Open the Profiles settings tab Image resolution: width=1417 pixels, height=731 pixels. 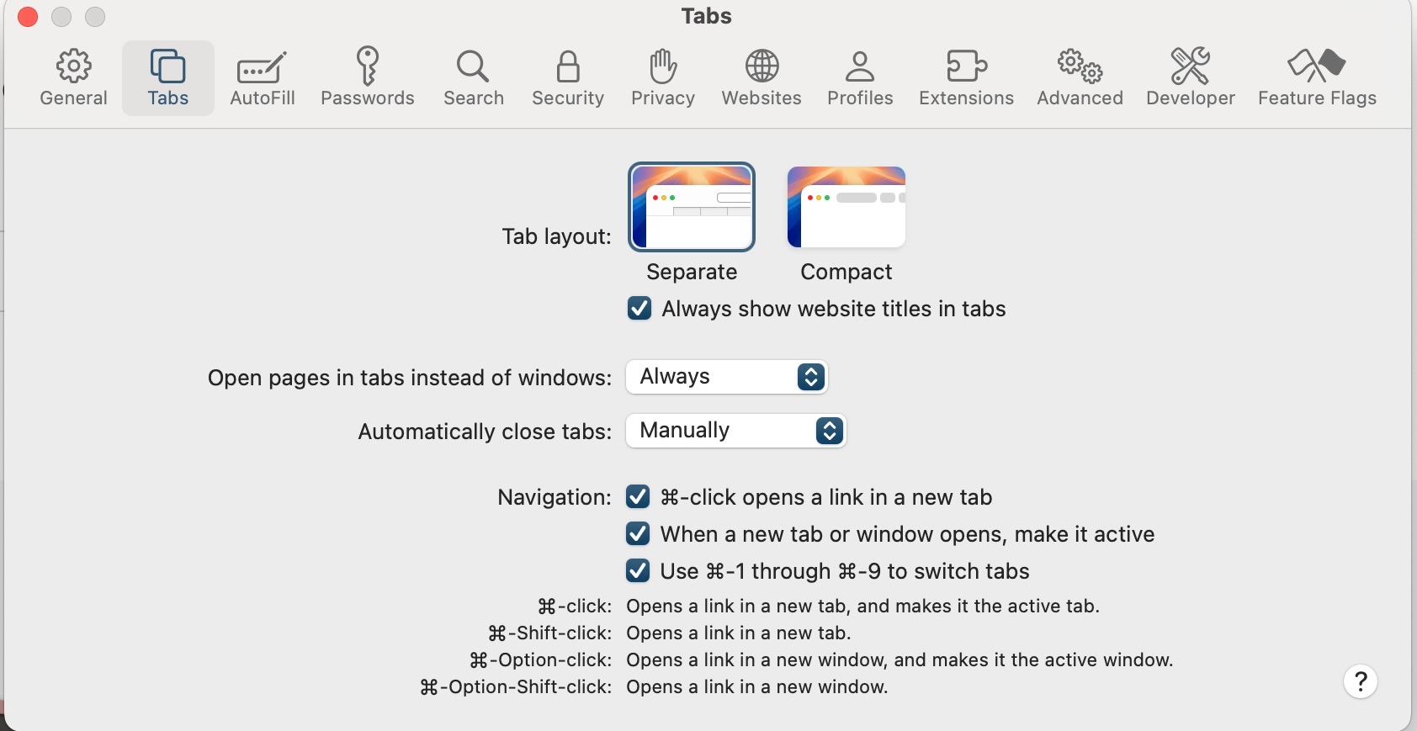click(860, 78)
